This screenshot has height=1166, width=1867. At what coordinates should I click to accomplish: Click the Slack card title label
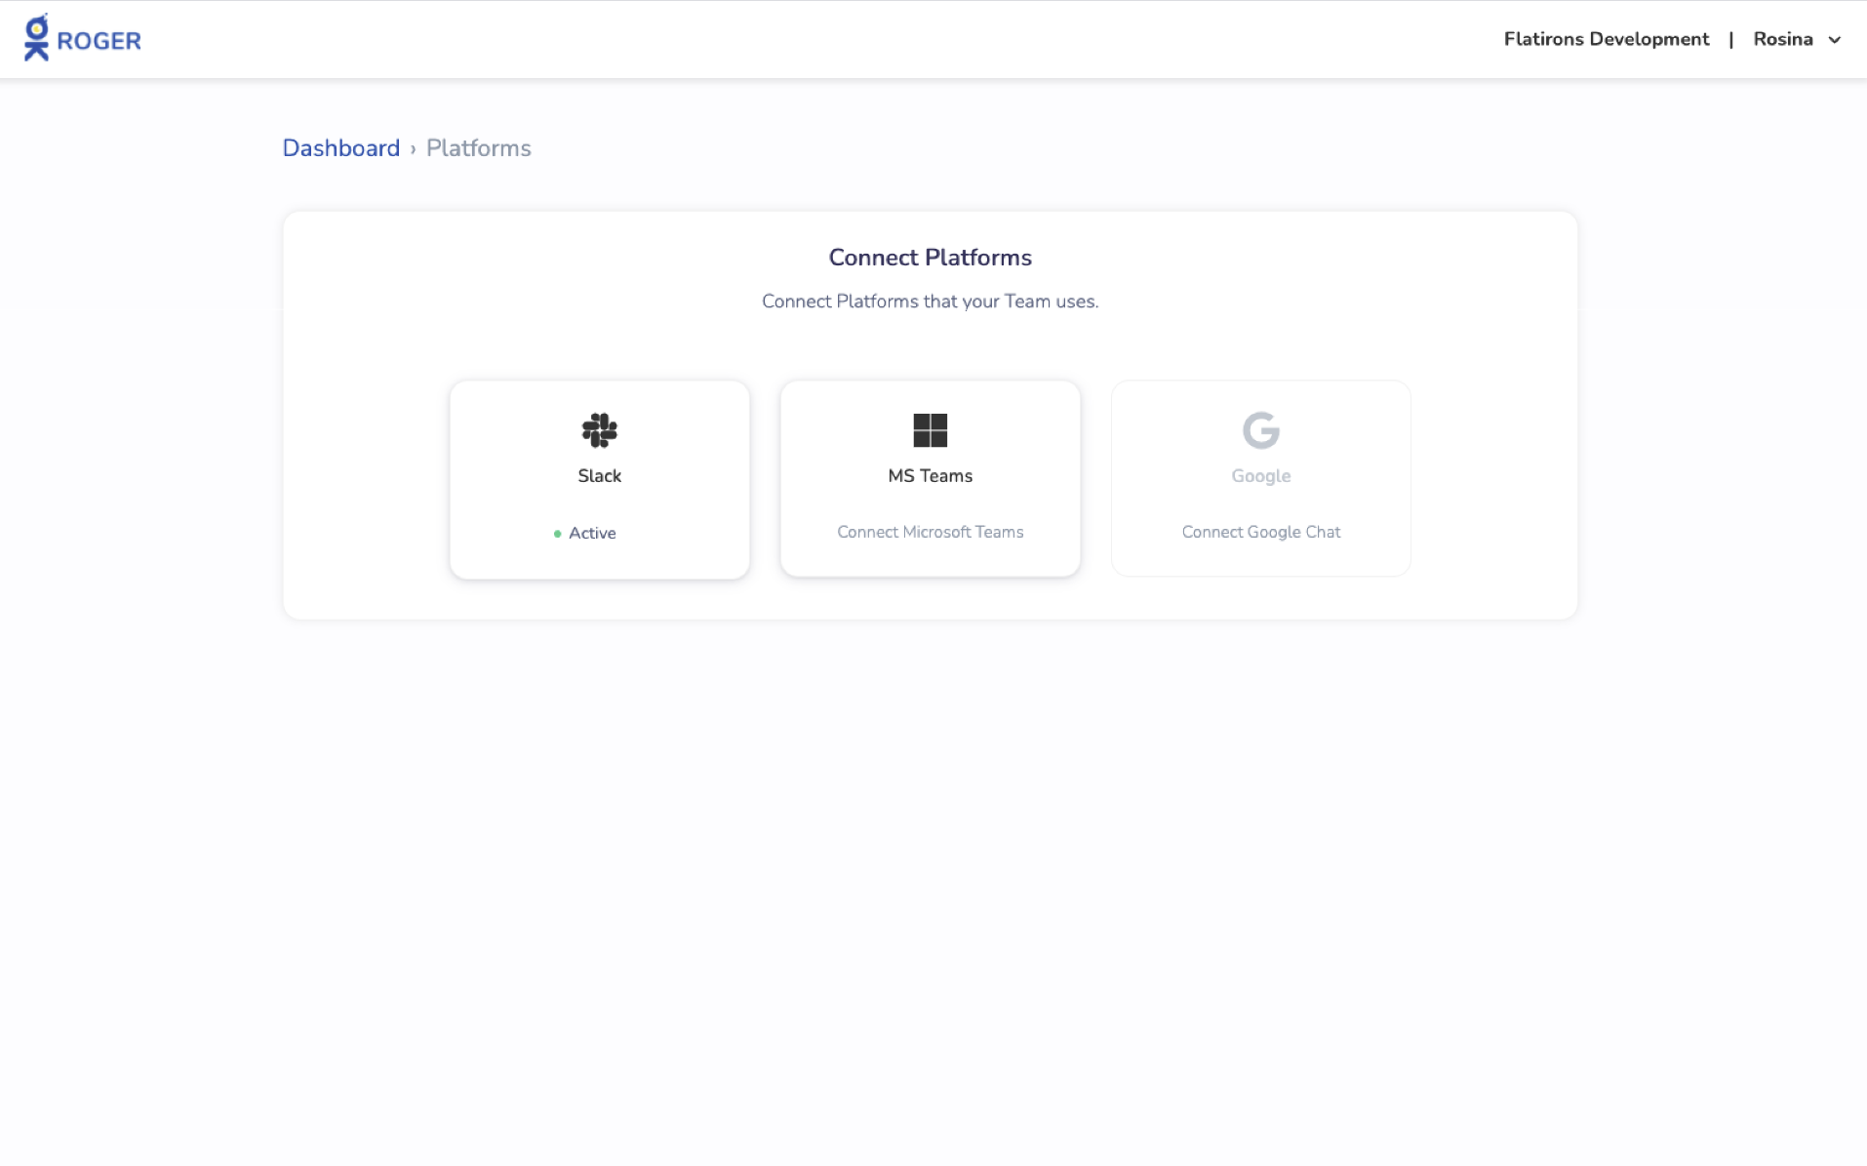click(x=599, y=476)
